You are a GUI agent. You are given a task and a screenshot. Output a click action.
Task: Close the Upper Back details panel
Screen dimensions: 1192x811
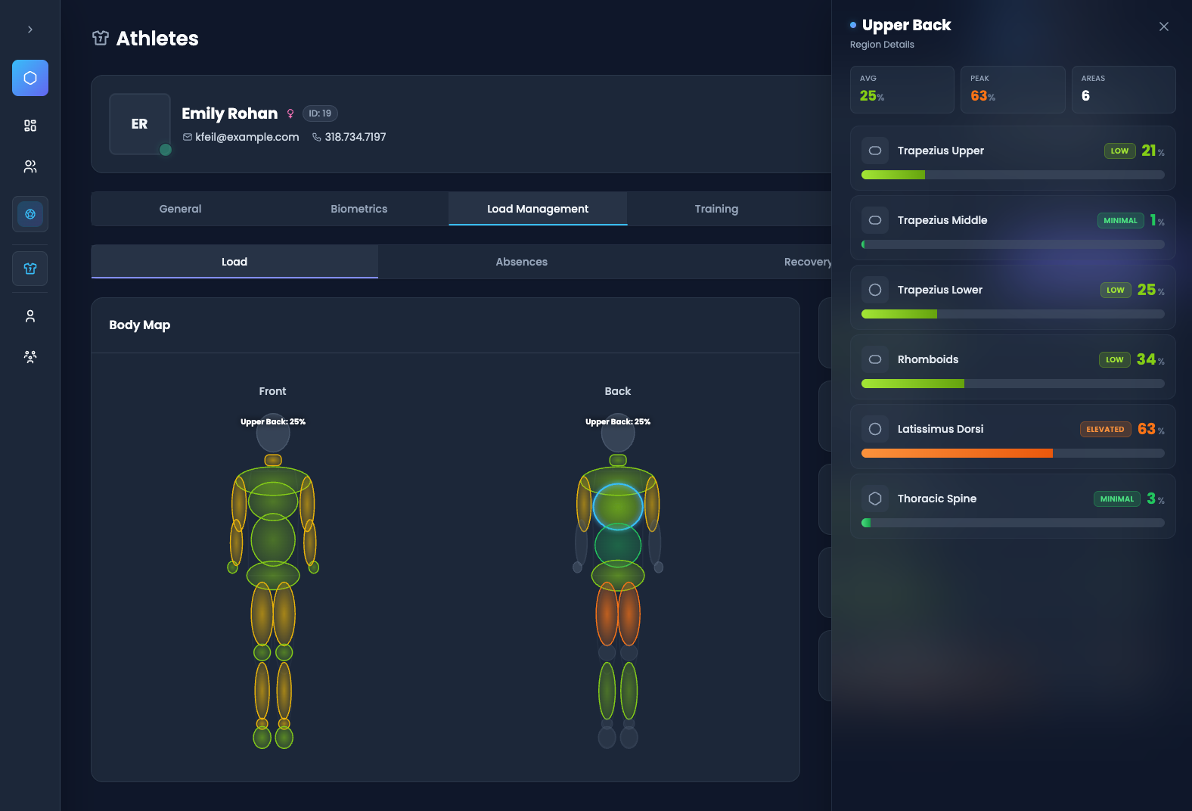coord(1164,26)
